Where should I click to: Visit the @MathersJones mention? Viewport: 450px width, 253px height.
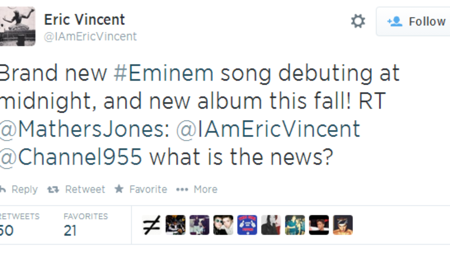[84, 129]
